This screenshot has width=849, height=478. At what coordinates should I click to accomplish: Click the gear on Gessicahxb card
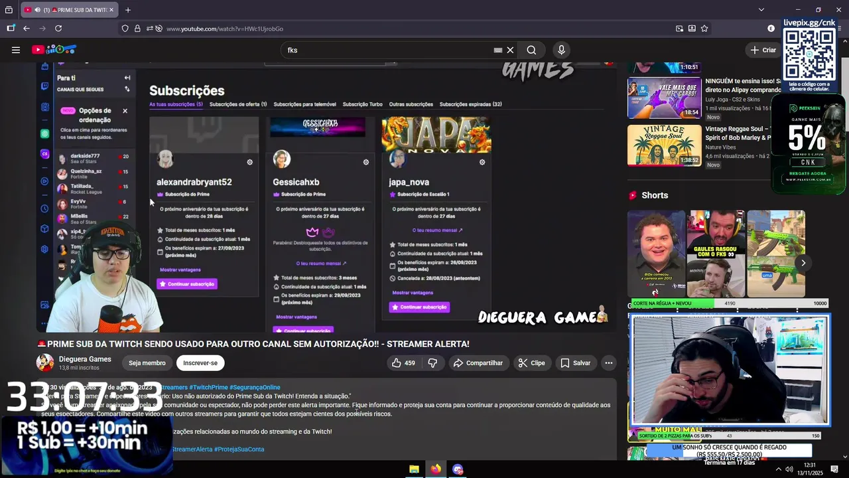tap(365, 162)
